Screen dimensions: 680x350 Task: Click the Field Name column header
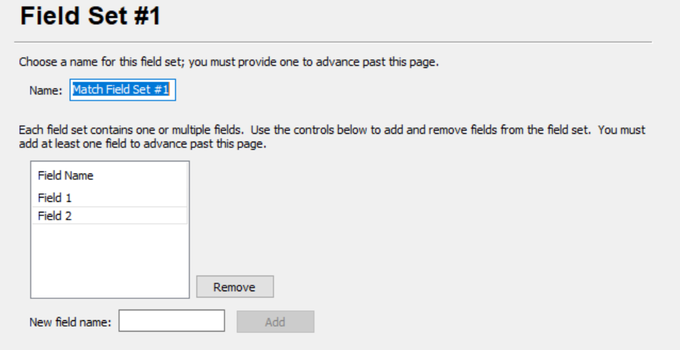(x=65, y=175)
